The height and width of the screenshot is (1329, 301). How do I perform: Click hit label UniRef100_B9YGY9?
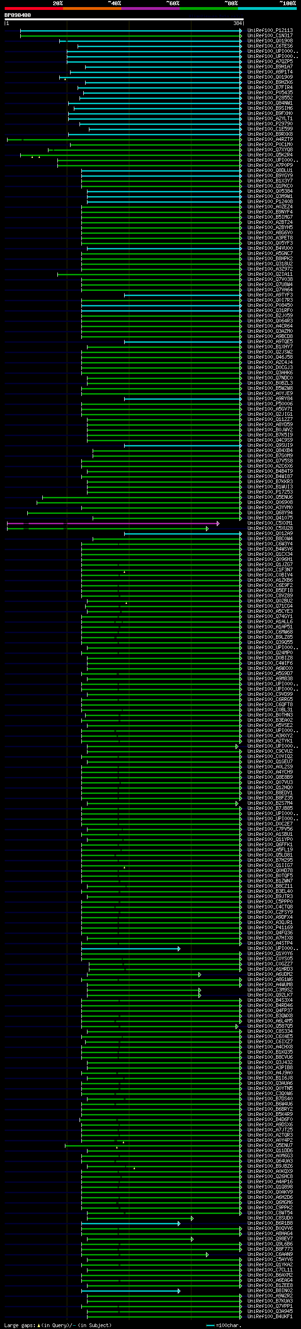(270, 175)
